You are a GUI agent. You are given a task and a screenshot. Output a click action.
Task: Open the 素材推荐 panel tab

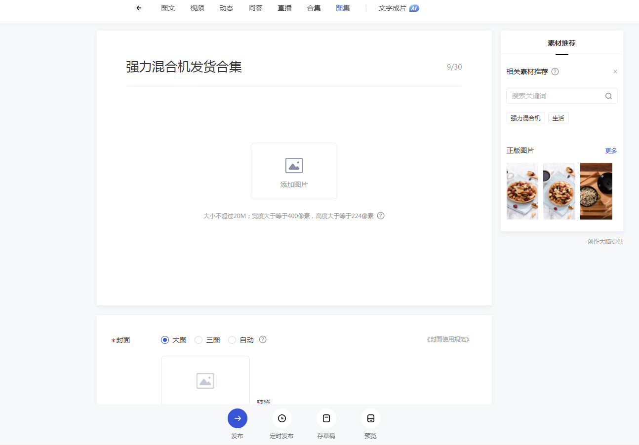[561, 43]
